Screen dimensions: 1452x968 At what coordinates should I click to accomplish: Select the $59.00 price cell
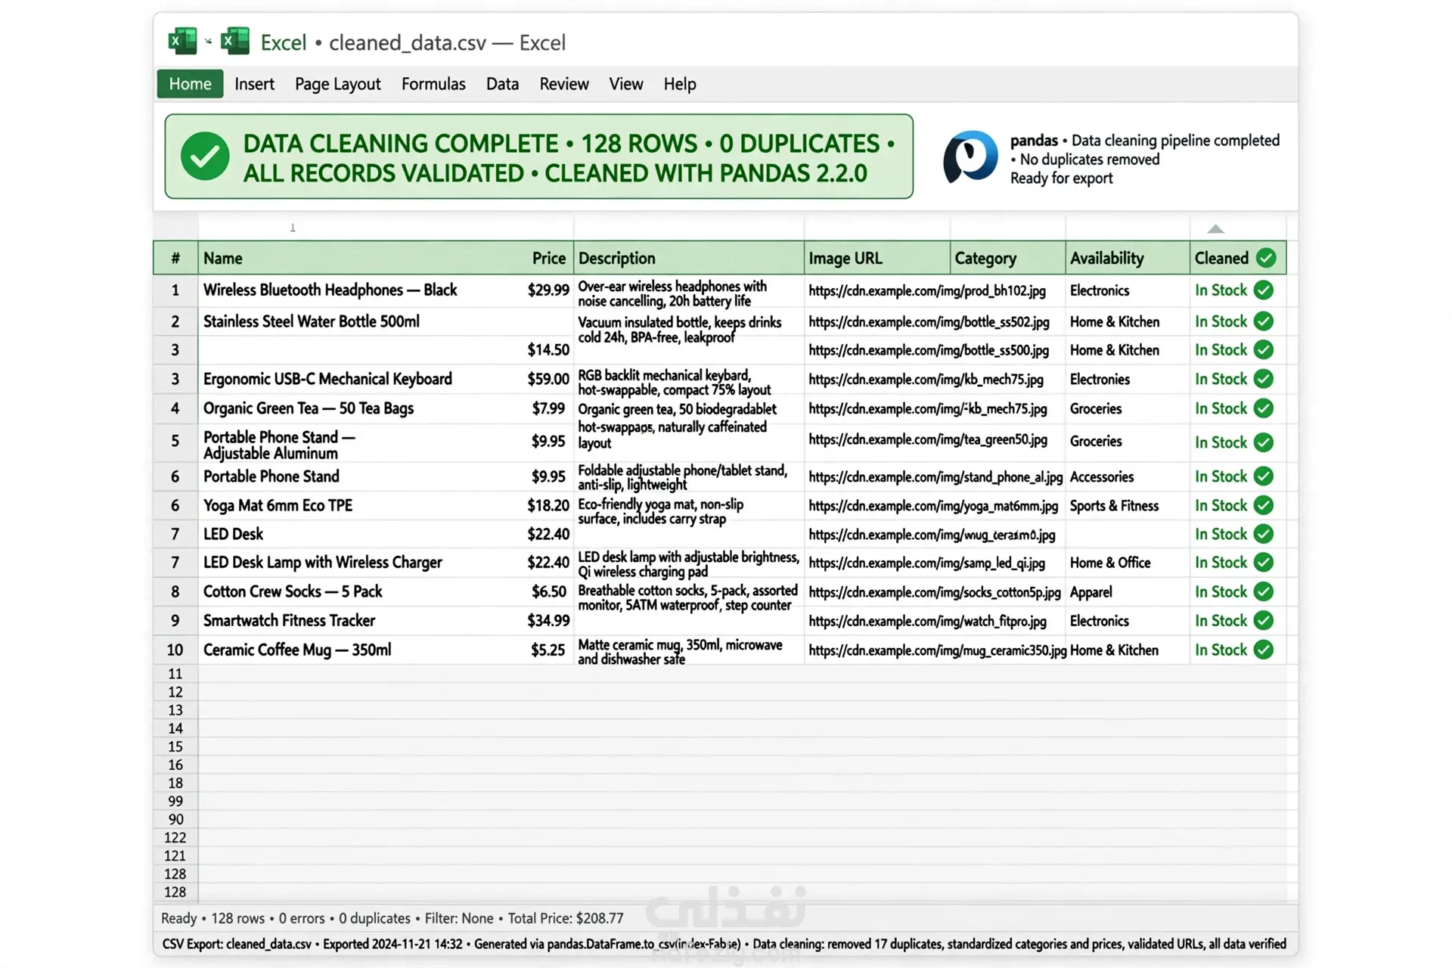click(548, 379)
